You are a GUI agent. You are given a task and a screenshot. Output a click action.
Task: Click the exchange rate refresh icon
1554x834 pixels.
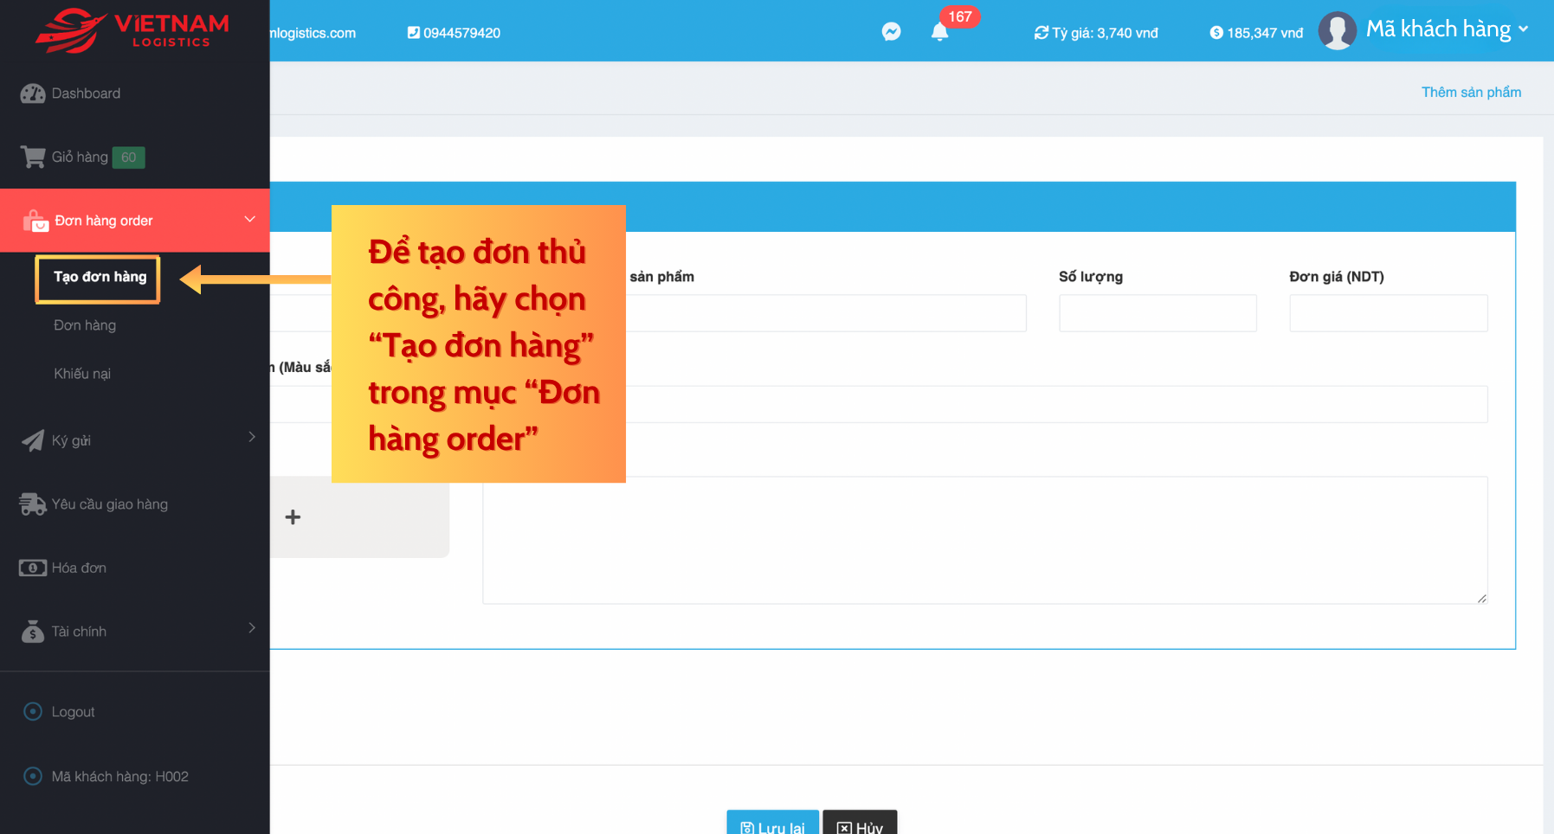tap(1041, 33)
